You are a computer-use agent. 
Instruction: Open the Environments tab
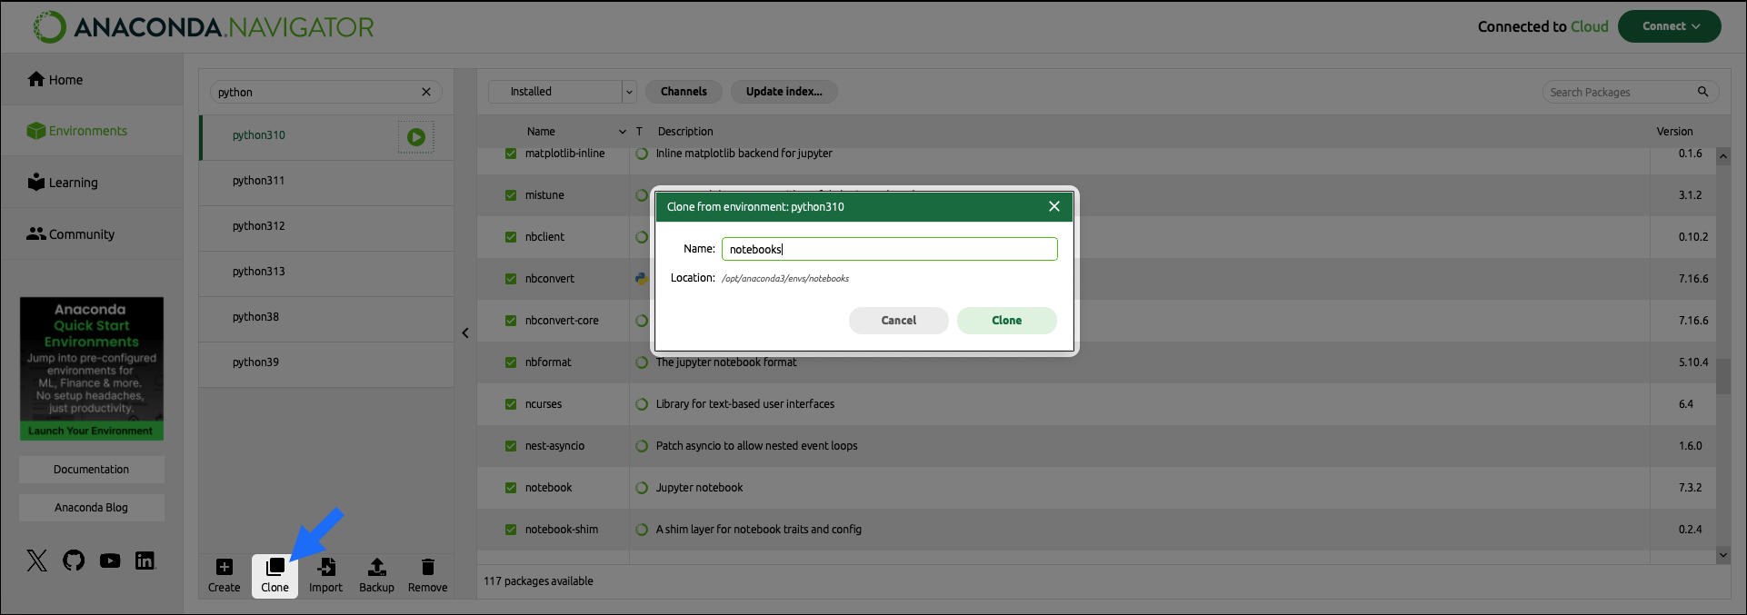[x=92, y=131]
